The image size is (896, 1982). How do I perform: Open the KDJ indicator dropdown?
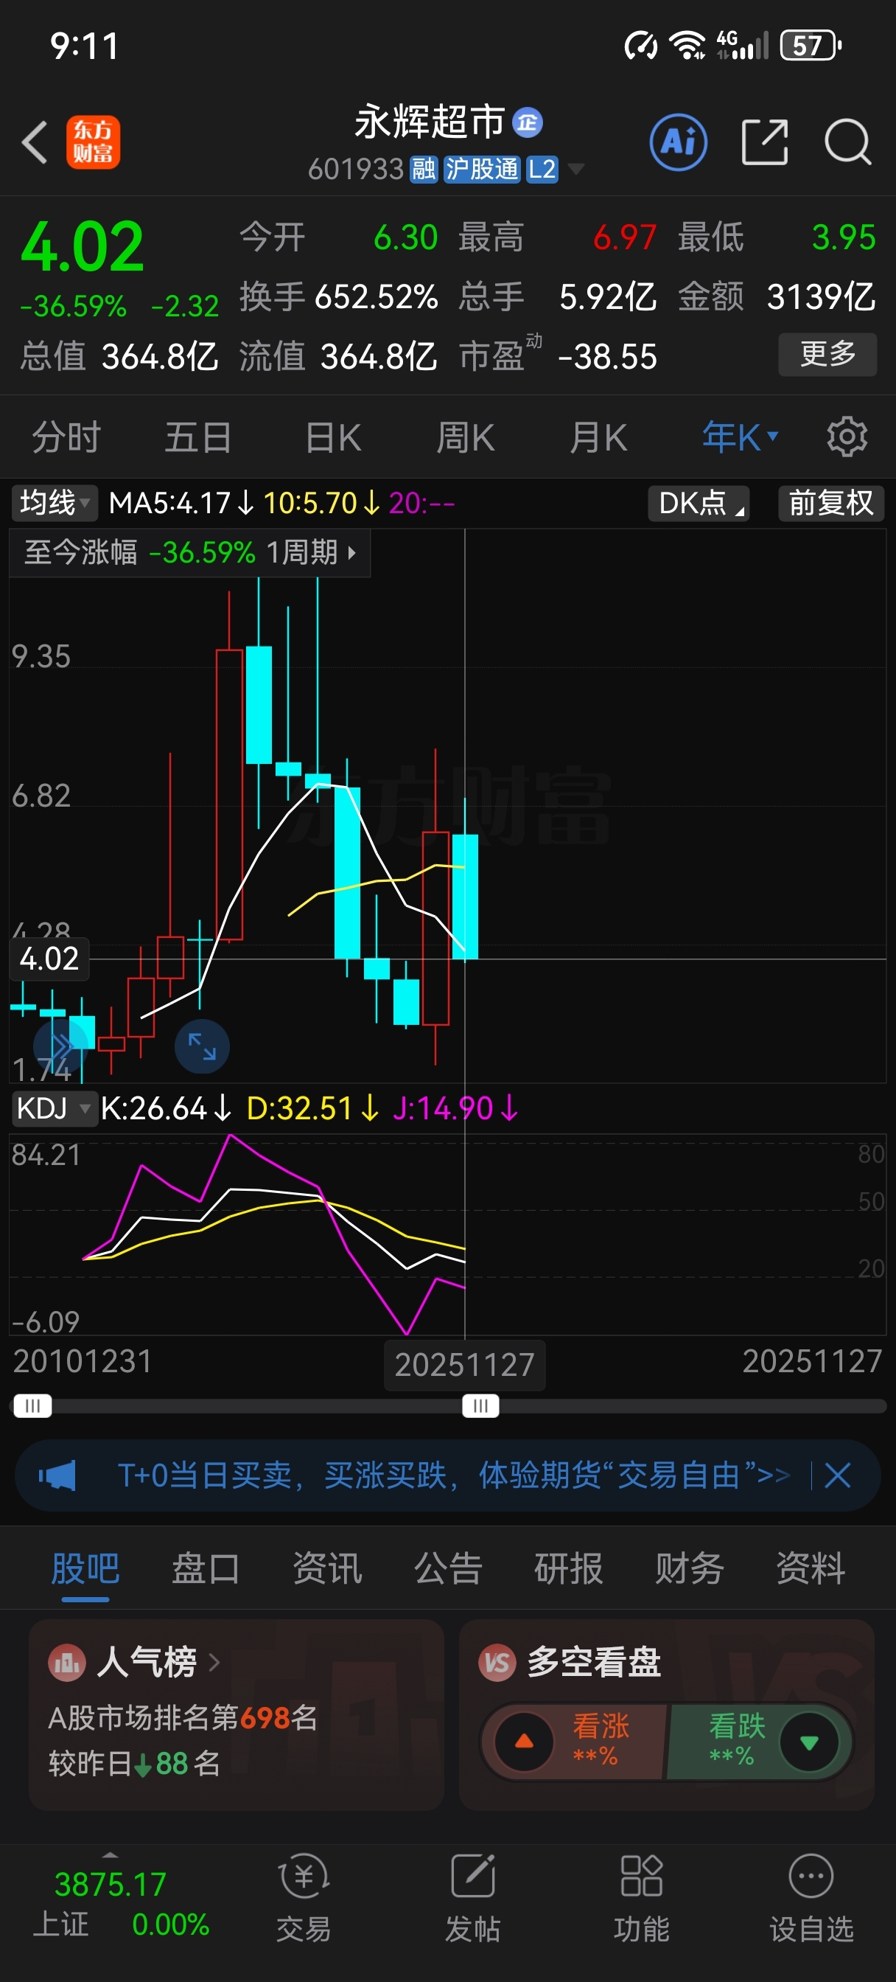pos(54,1109)
